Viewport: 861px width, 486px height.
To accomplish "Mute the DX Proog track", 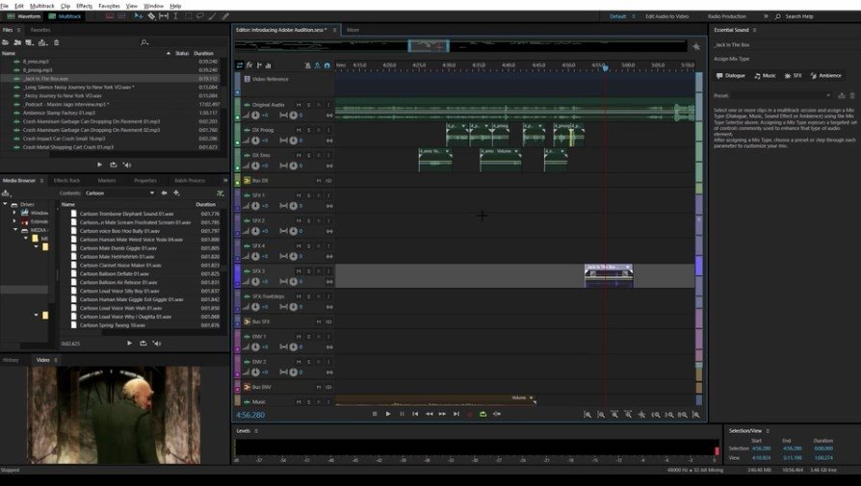I will 299,130.
